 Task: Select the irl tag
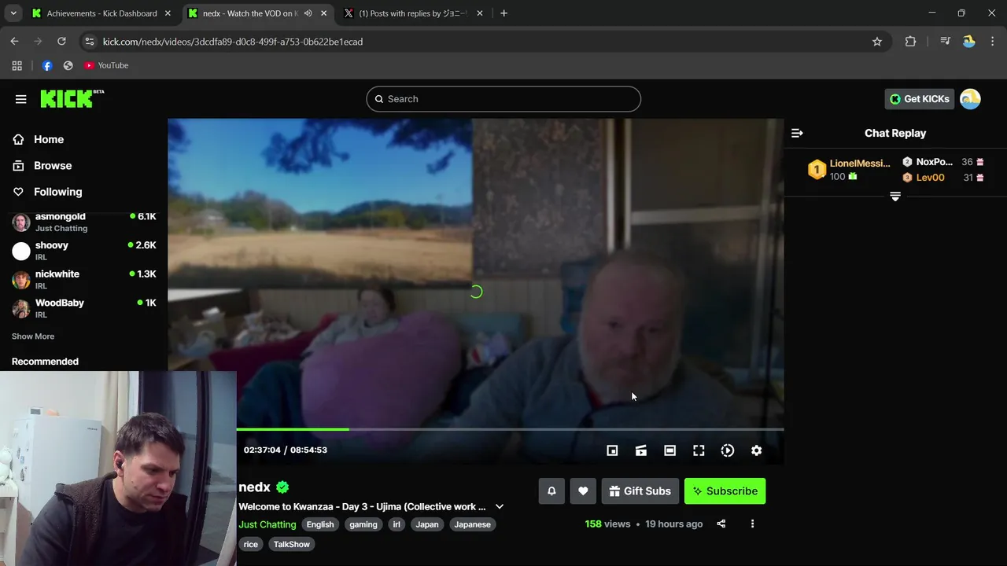pyautogui.click(x=397, y=524)
